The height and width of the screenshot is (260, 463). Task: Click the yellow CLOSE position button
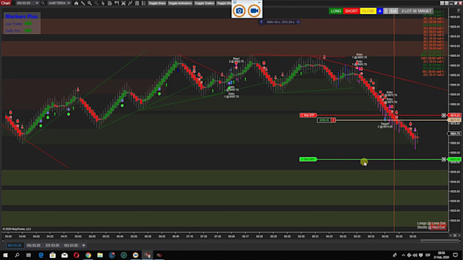click(x=368, y=11)
